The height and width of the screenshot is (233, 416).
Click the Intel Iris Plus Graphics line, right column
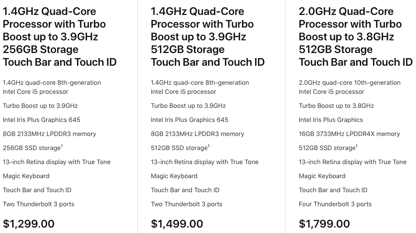click(331, 120)
